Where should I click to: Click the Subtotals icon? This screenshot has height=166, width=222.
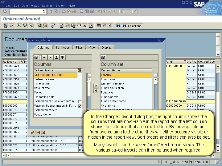pyautogui.click(x=45, y=26)
